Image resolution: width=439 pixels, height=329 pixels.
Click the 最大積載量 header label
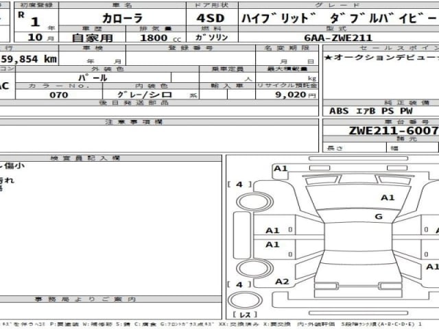pos(287,69)
